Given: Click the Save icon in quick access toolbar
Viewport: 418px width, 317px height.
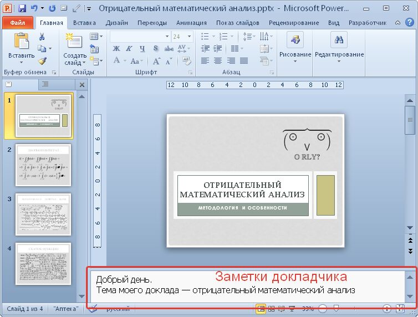Looking at the screenshot, I should click(x=22, y=8).
